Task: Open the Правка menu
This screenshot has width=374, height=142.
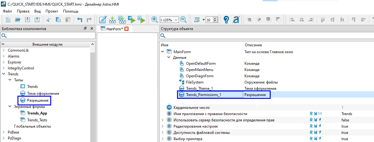Action: (x=23, y=11)
